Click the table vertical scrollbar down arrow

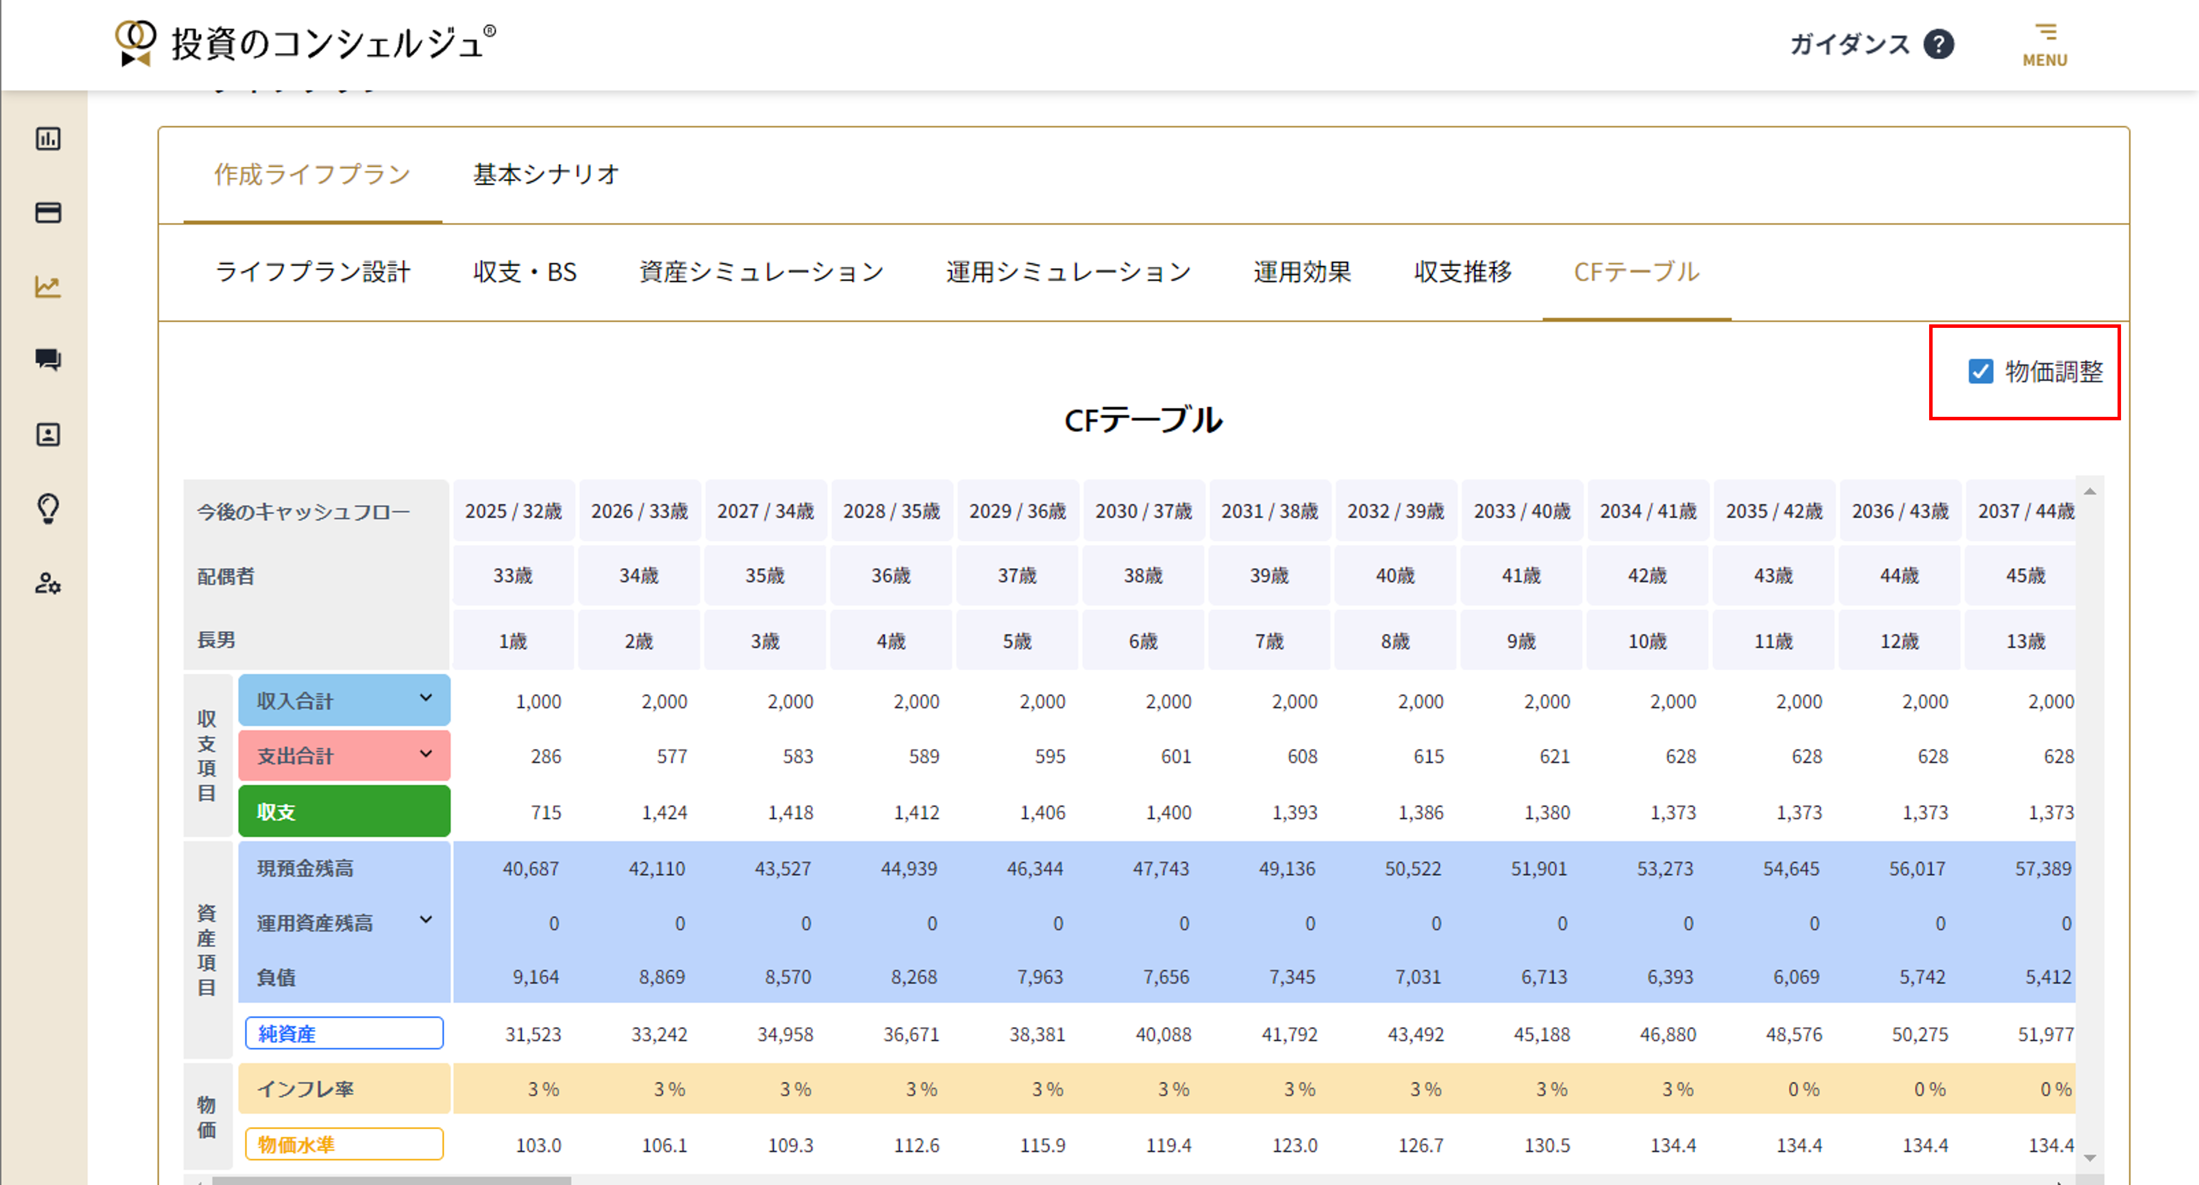tap(2090, 1159)
